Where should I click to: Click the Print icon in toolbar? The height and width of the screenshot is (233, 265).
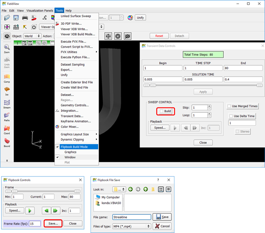pyautogui.click(x=25, y=18)
